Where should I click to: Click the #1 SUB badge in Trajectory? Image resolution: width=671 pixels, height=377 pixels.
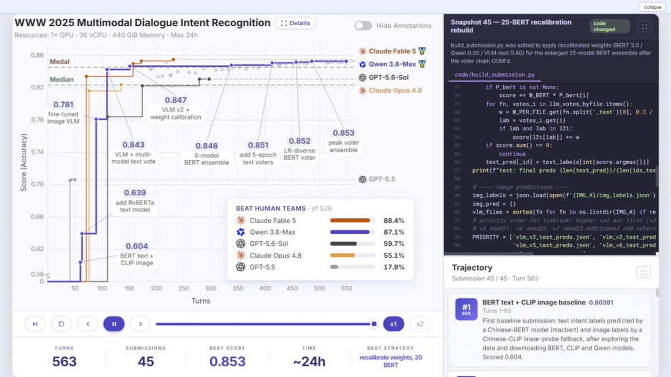[x=466, y=308]
